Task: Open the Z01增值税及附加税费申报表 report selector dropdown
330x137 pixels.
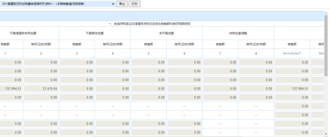Action: click(x=57, y=4)
